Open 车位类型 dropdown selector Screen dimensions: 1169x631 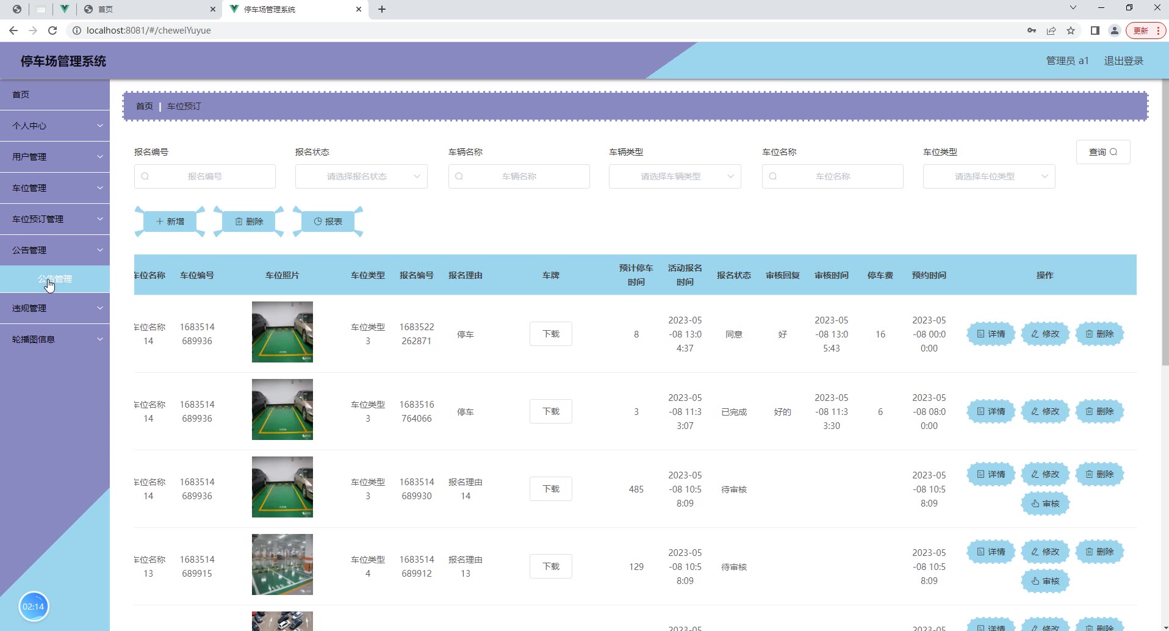[x=989, y=176]
